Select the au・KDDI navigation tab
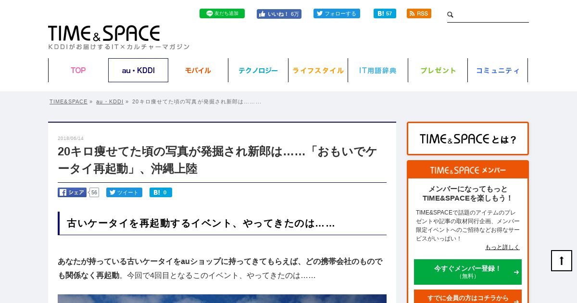The width and height of the screenshot is (577, 303). coord(138,70)
